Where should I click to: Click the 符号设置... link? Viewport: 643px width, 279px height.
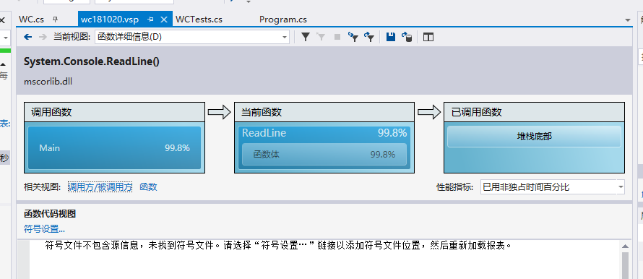(44, 229)
